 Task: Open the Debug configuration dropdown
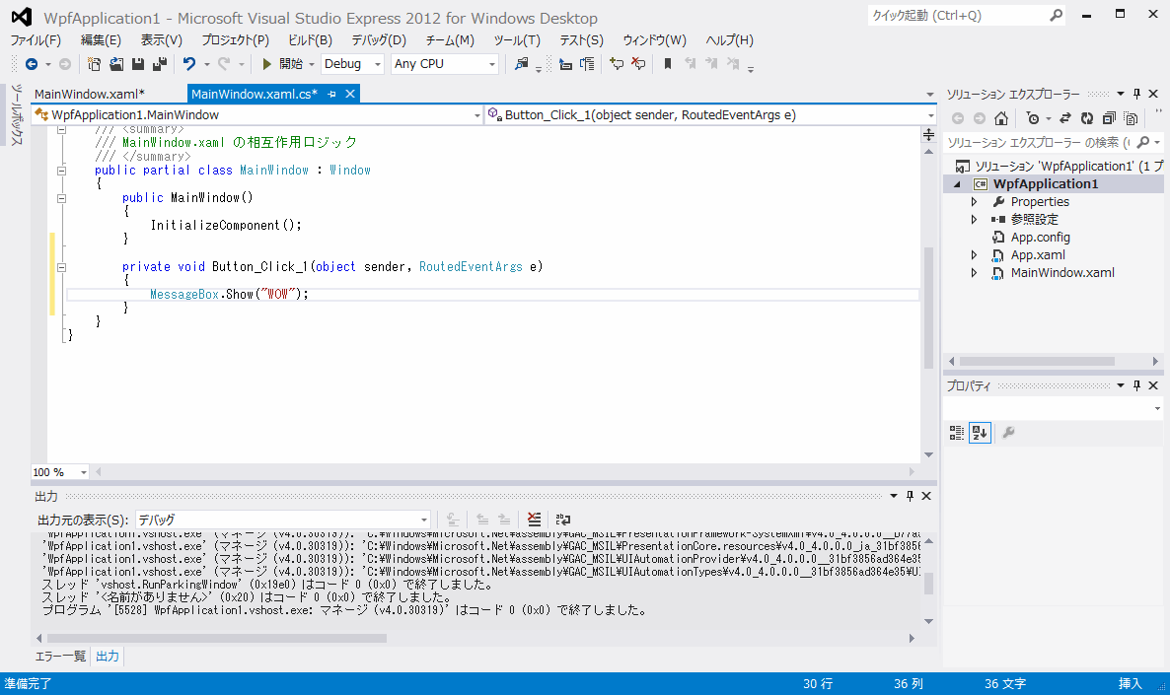pyautogui.click(x=353, y=64)
